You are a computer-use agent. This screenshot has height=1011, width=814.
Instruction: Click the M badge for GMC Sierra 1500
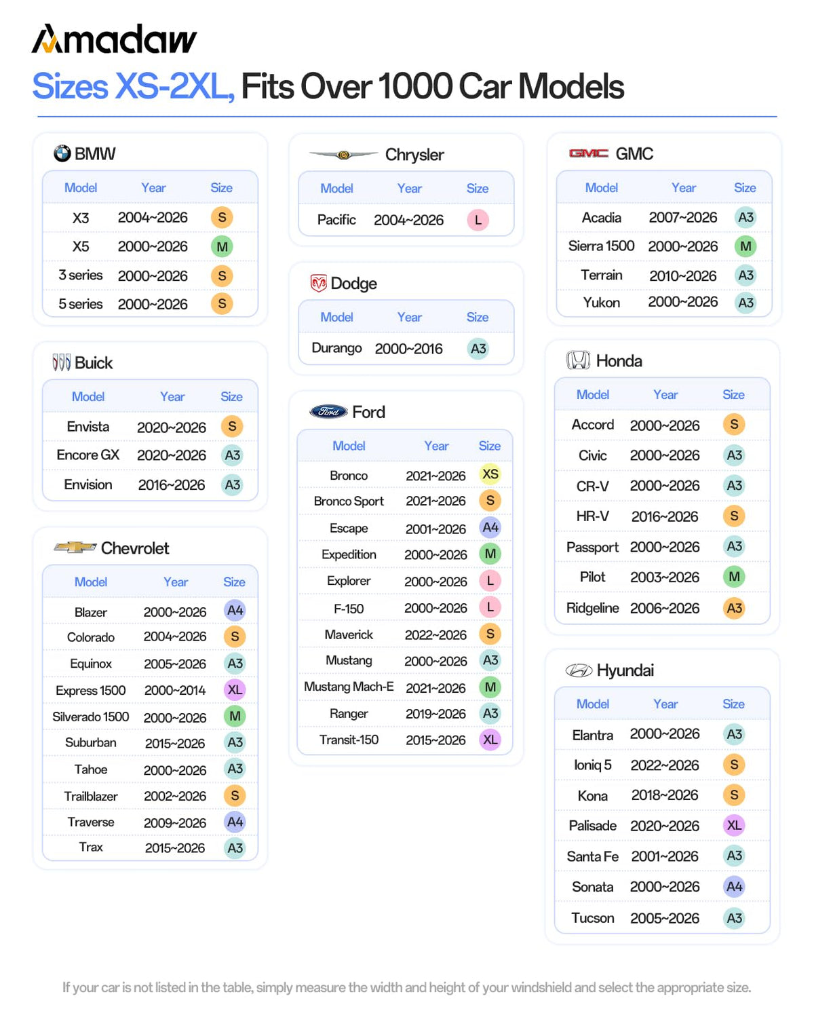click(x=745, y=246)
